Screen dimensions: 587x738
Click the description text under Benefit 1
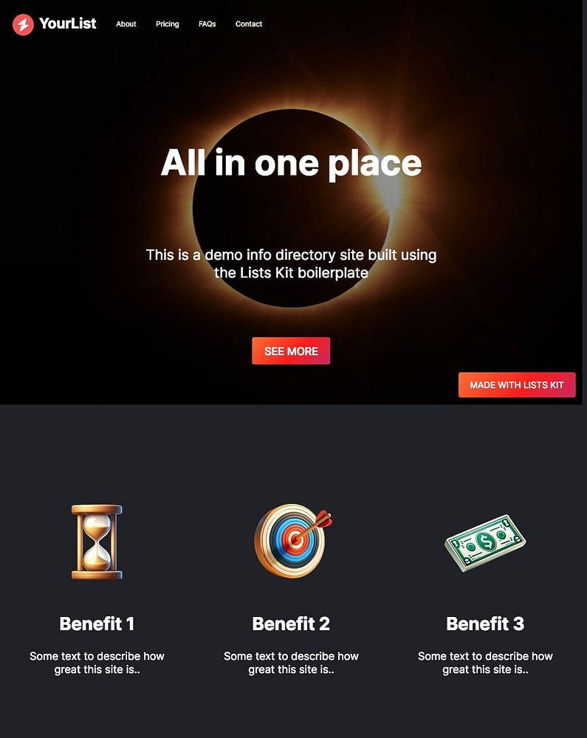click(x=97, y=663)
